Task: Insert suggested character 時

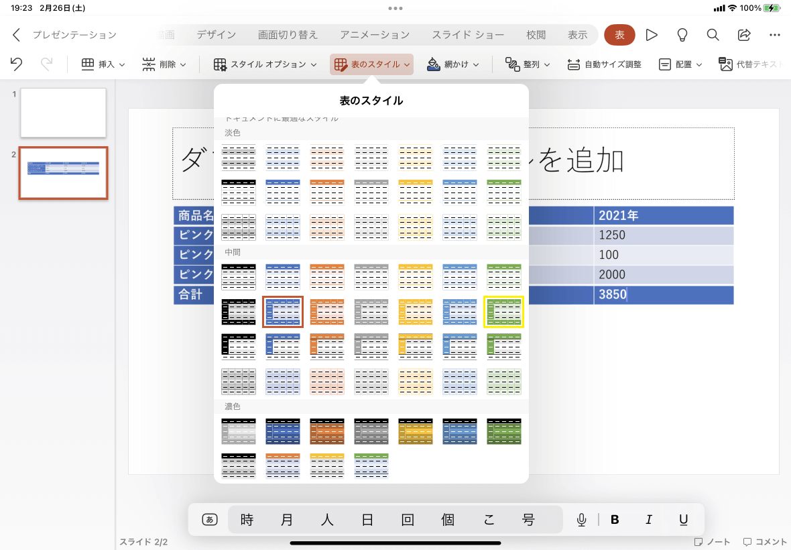Action: click(247, 520)
